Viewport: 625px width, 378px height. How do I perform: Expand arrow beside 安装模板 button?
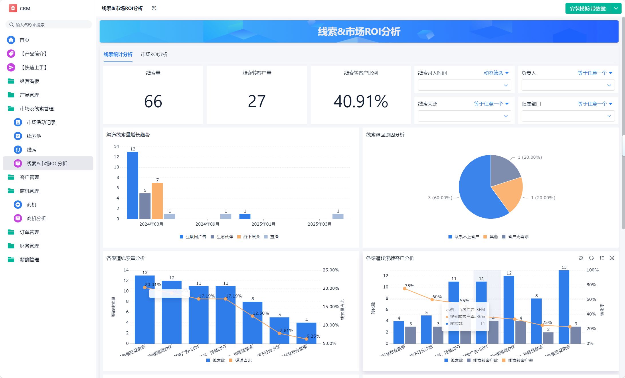(616, 8)
